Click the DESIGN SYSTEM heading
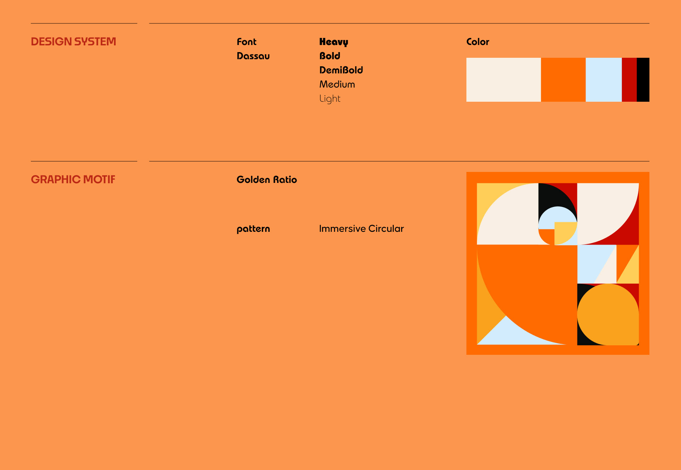The image size is (681, 470). tap(73, 41)
